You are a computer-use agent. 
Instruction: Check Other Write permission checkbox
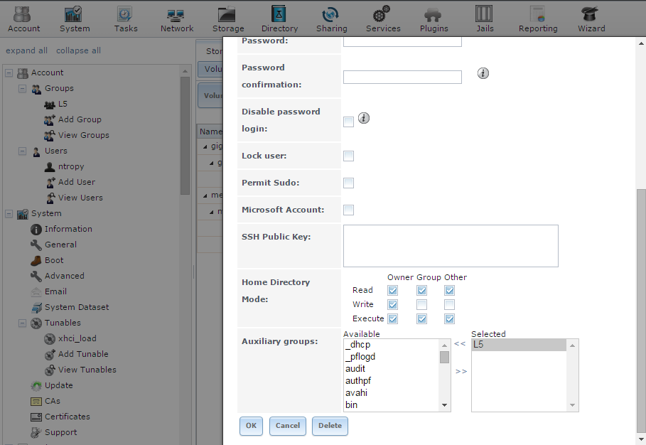(x=449, y=304)
